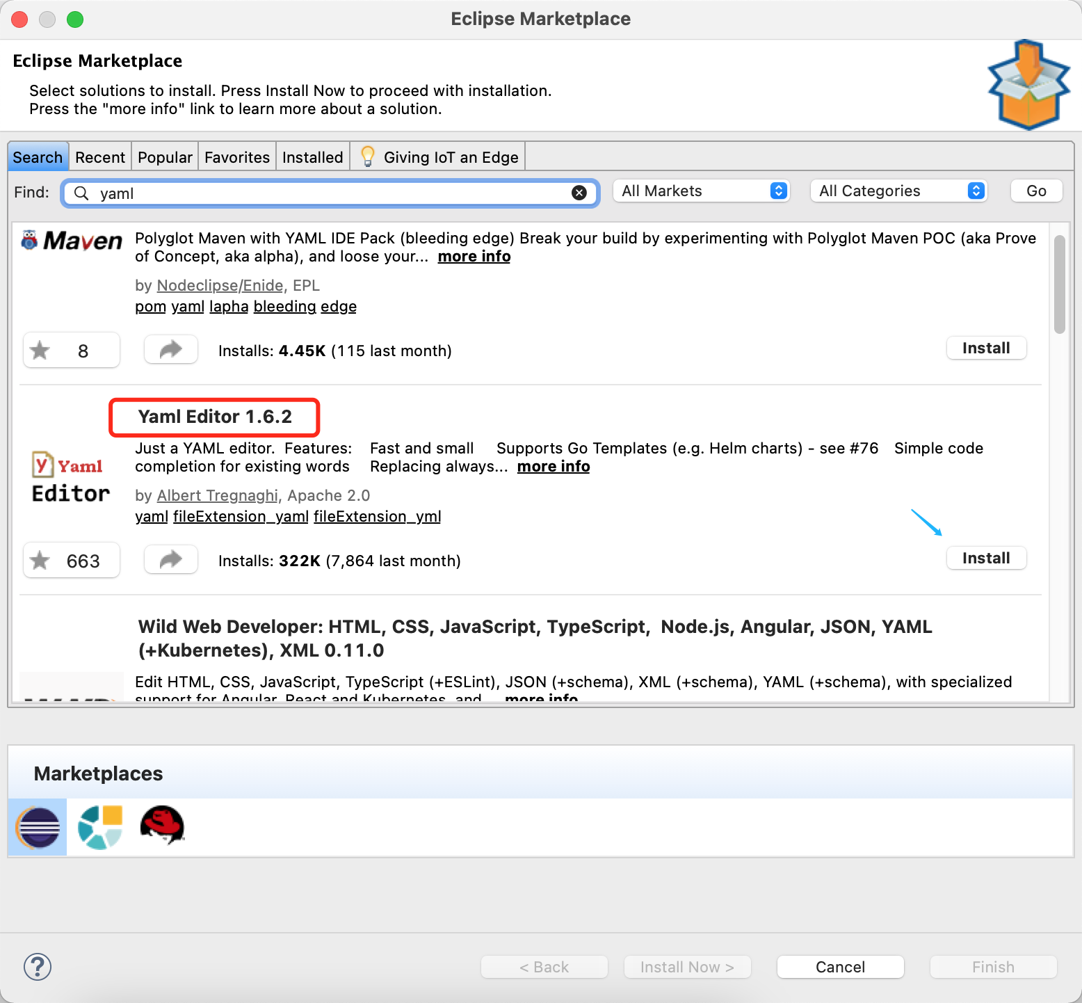The height and width of the screenshot is (1003, 1082).
Task: Click the Wild Web Developer title
Action: 535,638
